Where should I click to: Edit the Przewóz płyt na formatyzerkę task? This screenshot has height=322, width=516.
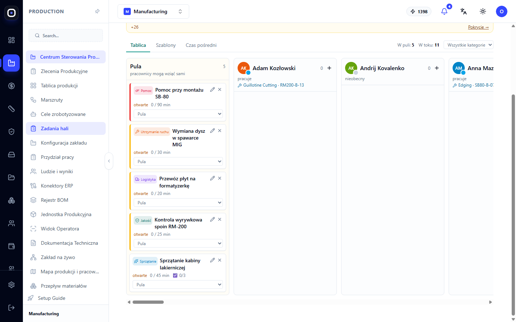(x=212, y=178)
